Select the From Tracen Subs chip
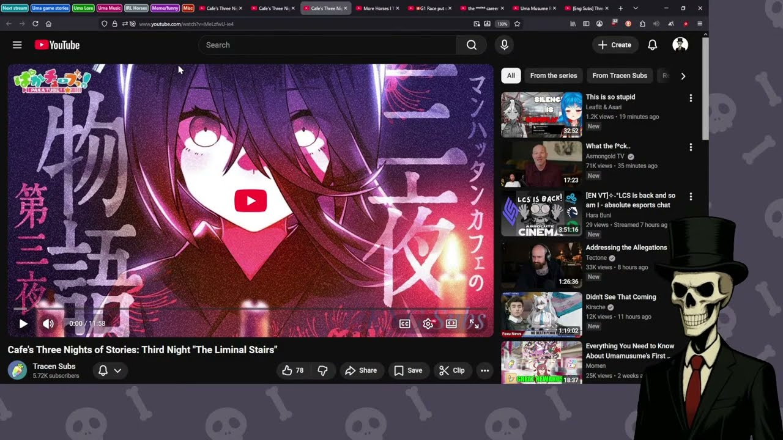This screenshot has height=440, width=783. pyautogui.click(x=620, y=76)
